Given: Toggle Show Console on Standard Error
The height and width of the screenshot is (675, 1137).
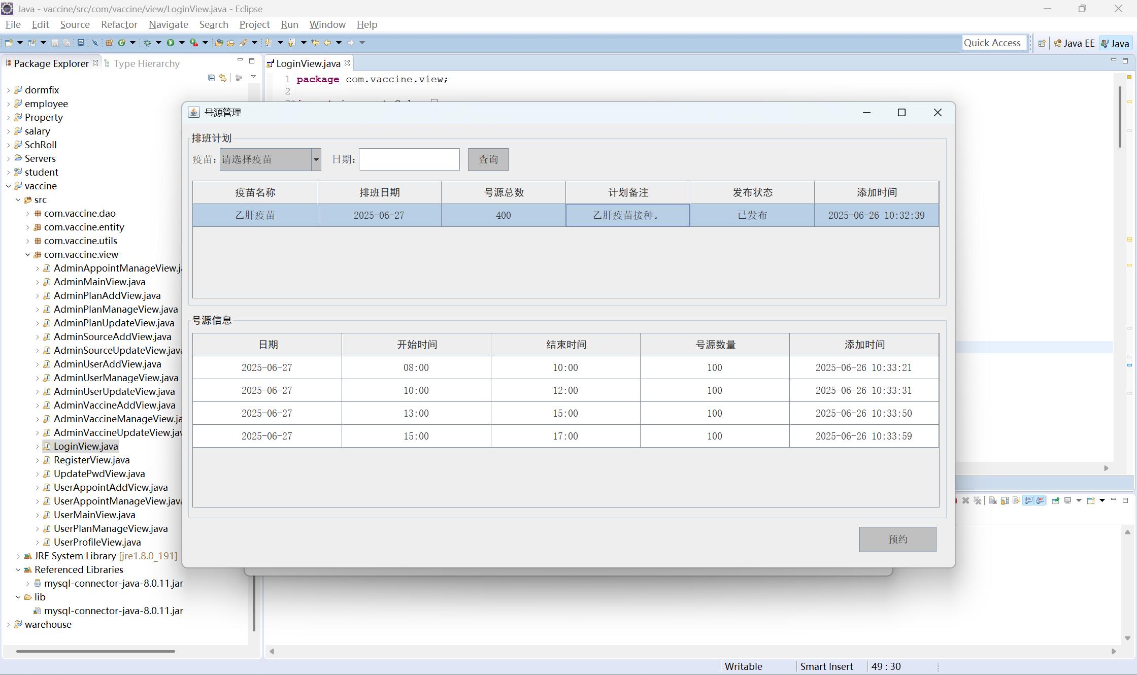Looking at the screenshot, I should point(1040,500).
